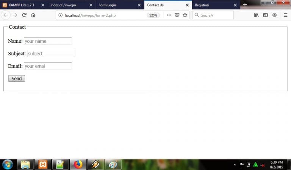Reload the current page

click(24, 15)
